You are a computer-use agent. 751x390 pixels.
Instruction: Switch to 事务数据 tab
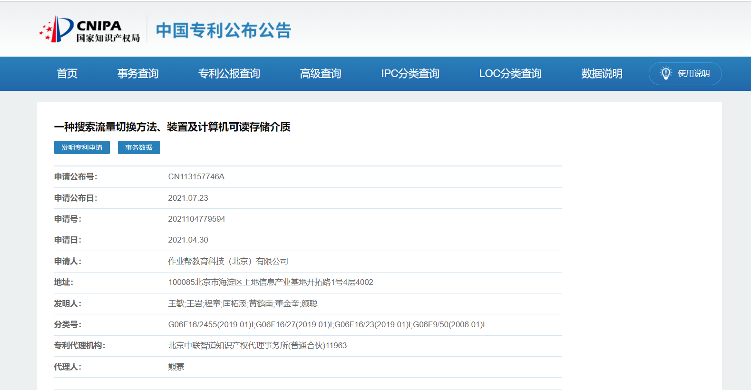coord(139,147)
